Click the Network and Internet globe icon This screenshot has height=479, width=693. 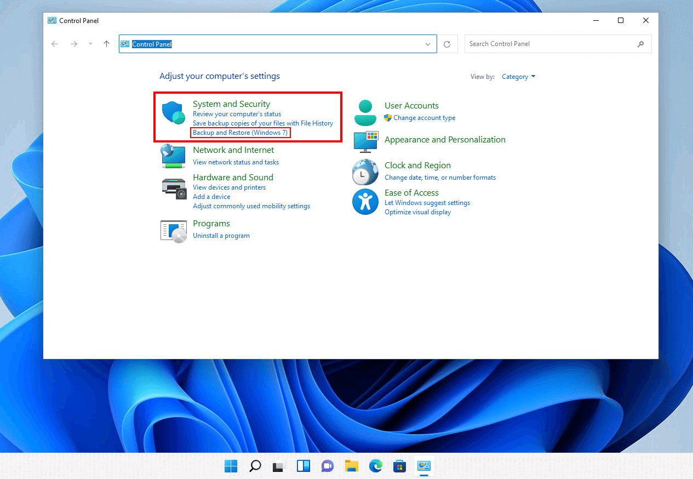point(173,156)
